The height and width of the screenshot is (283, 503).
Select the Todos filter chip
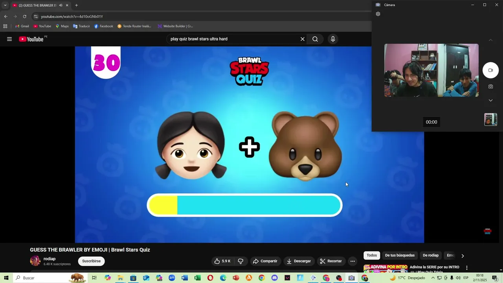372,255
